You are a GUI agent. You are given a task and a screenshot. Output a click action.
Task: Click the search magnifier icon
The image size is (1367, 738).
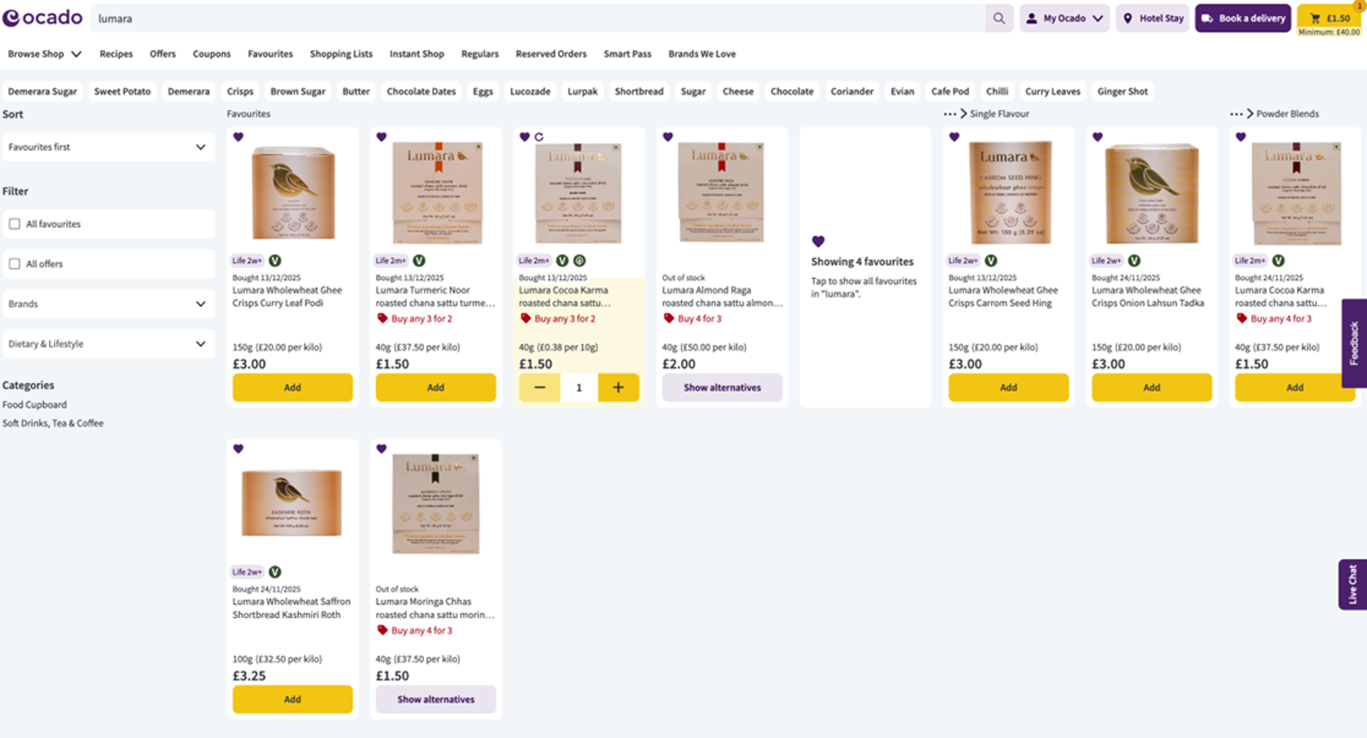(998, 19)
